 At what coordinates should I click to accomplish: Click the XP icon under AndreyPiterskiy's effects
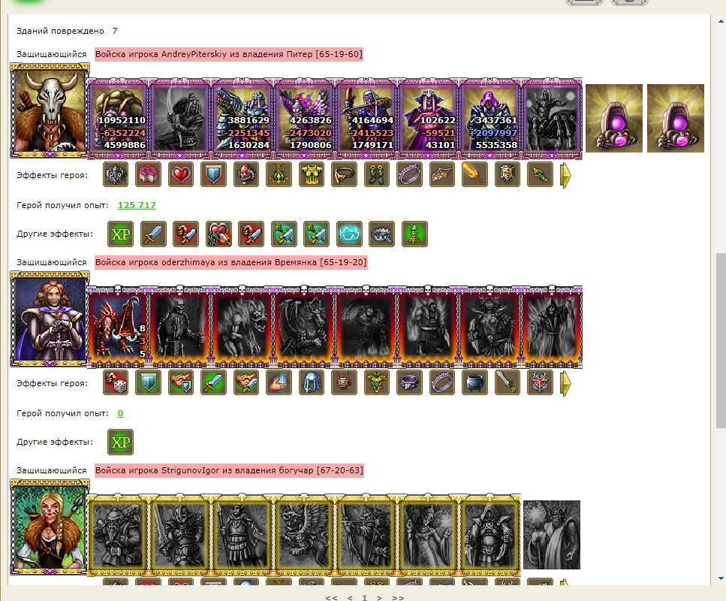pyautogui.click(x=120, y=234)
